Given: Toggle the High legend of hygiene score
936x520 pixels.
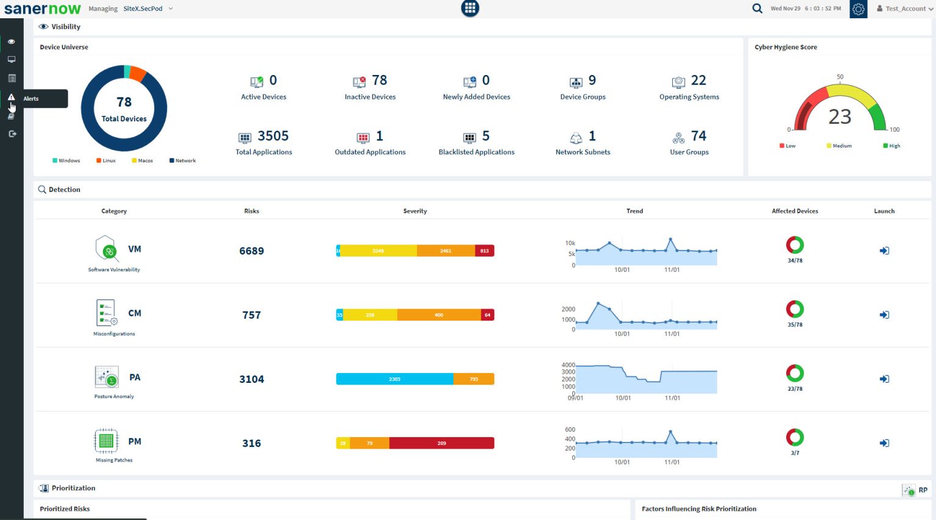Looking at the screenshot, I should [x=892, y=146].
